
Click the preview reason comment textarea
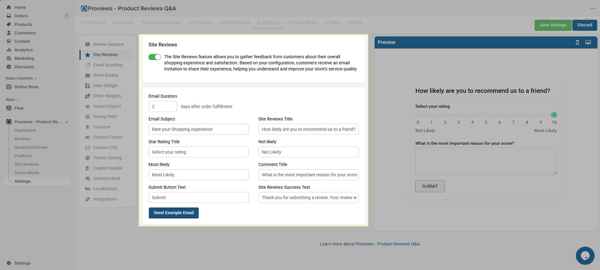pyautogui.click(x=486, y=161)
